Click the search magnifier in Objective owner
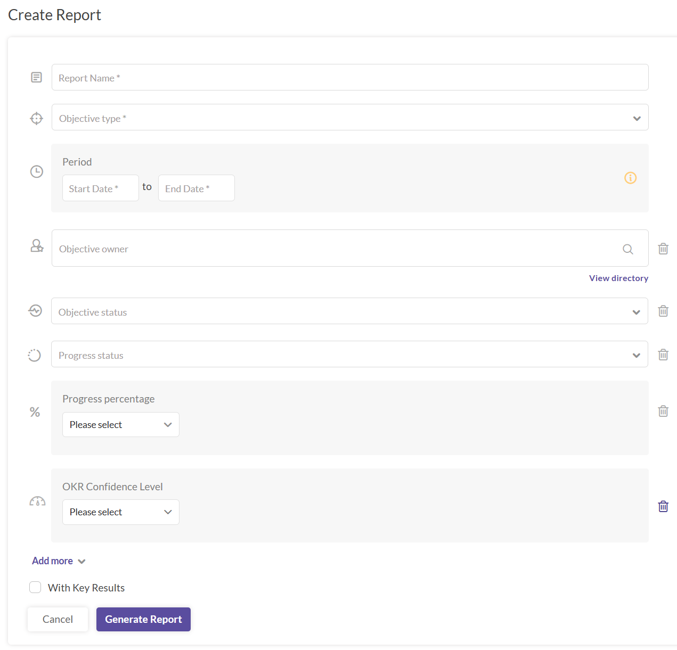This screenshot has width=677, height=650. 628,249
